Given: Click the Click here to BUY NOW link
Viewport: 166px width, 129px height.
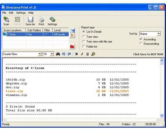Looking at the screenshot, I should [148, 54].
